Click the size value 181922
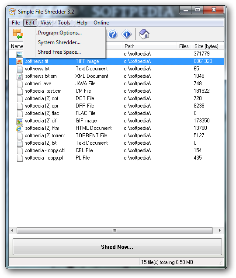Screen dimensions: 236x278 (x=201, y=91)
